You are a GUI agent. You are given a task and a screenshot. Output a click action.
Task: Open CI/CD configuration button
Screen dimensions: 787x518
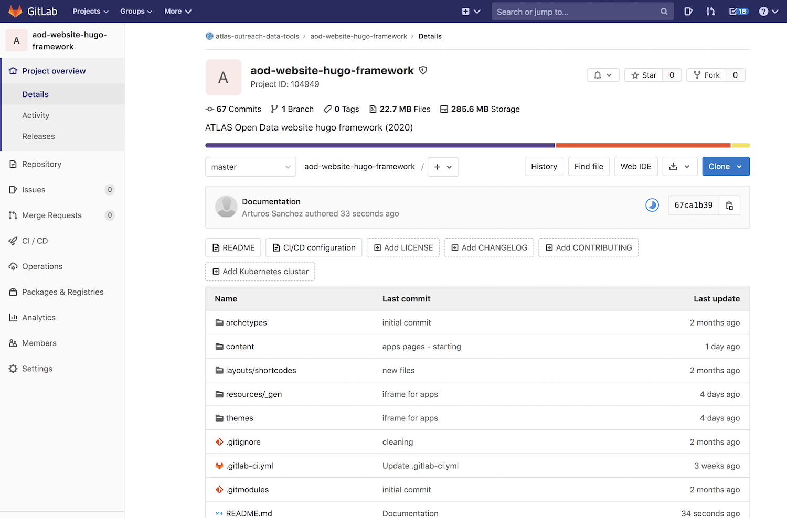[314, 247]
